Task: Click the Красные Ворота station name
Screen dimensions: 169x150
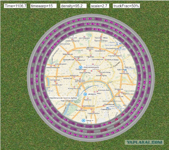Action: 115,56
